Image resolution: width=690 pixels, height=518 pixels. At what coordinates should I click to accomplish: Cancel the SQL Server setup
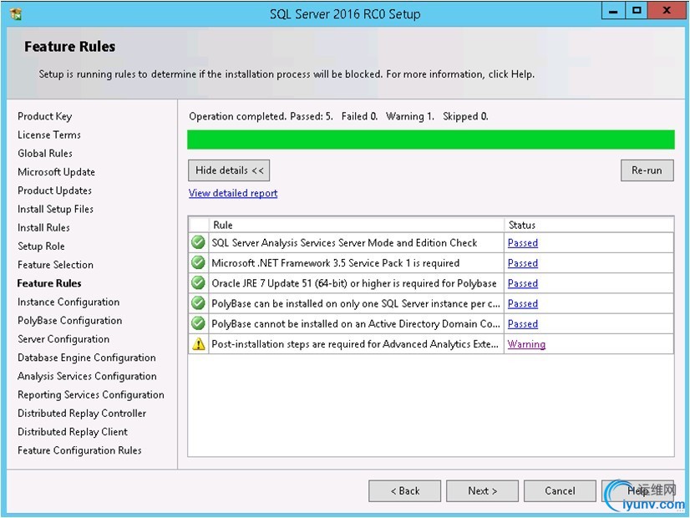(560, 490)
